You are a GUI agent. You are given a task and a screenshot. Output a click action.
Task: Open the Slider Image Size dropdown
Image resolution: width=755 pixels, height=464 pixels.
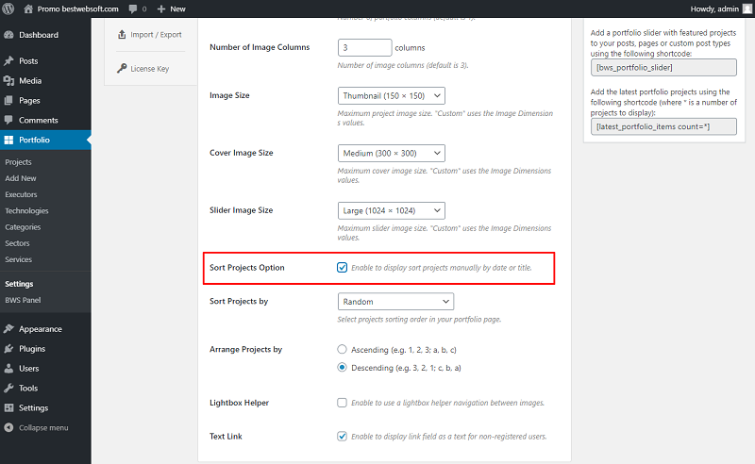pos(391,210)
